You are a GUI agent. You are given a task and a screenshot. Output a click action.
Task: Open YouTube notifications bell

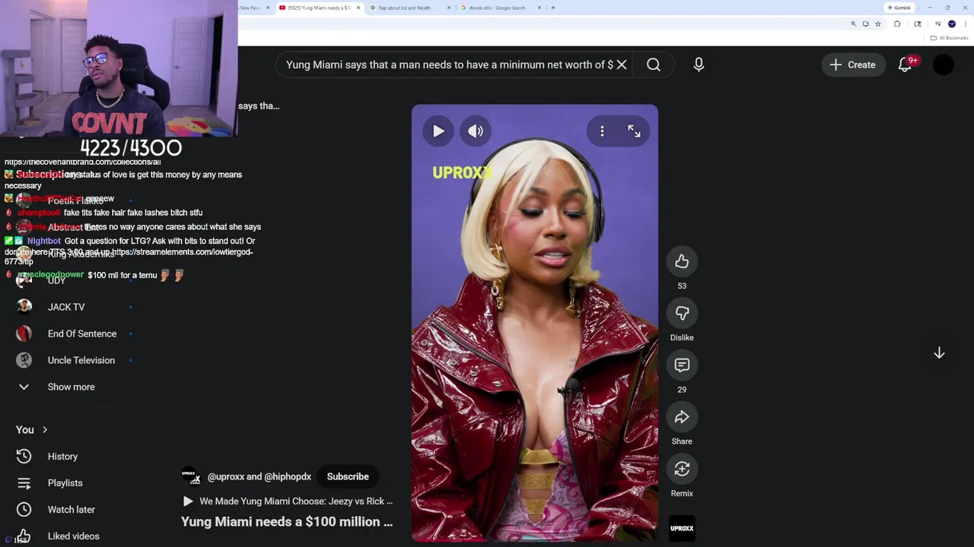point(905,65)
